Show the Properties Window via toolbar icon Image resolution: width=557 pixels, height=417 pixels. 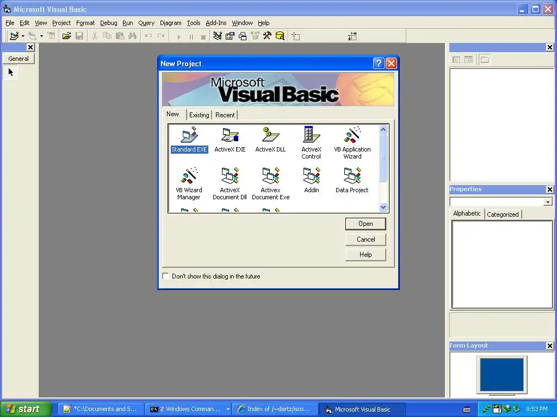(x=230, y=36)
